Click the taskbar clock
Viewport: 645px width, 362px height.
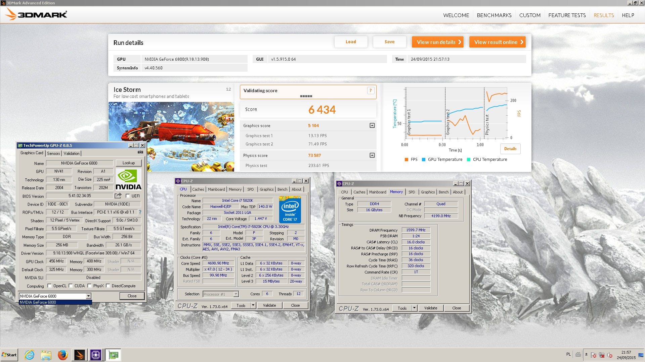[626, 355]
